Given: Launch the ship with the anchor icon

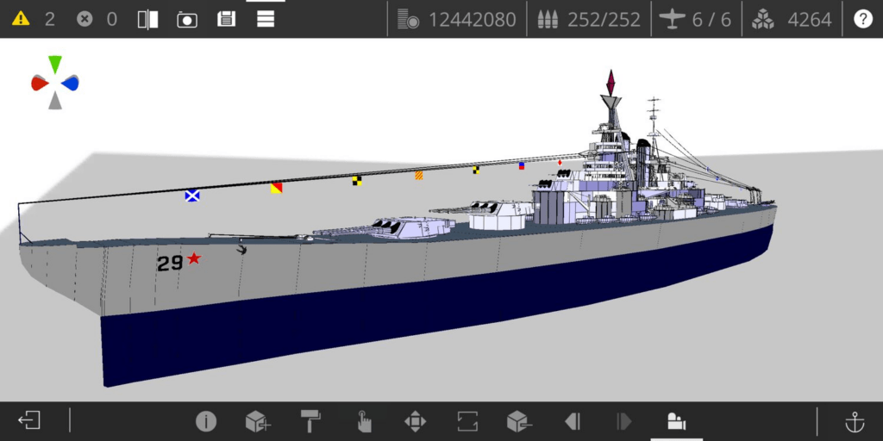Looking at the screenshot, I should click(854, 421).
